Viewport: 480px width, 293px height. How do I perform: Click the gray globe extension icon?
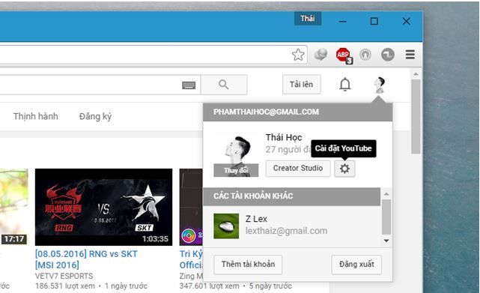(320, 55)
